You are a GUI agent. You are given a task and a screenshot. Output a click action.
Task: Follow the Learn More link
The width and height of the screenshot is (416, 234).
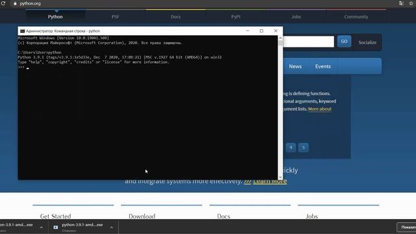(x=270, y=181)
